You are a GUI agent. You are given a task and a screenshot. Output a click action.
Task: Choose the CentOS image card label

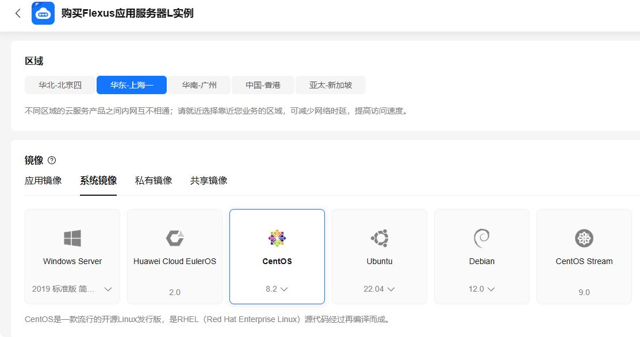point(277,261)
